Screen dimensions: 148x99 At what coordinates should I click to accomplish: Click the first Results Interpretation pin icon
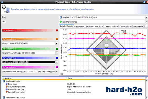pyautogui.click(x=7, y=87)
